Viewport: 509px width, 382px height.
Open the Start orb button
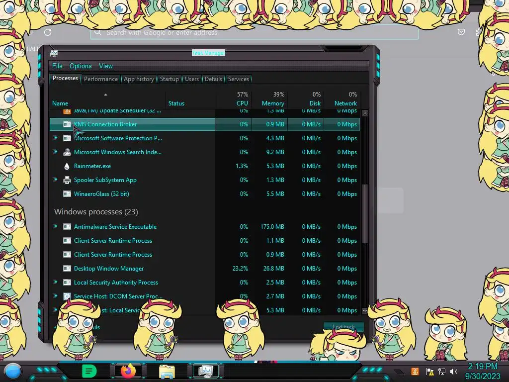coord(13,371)
